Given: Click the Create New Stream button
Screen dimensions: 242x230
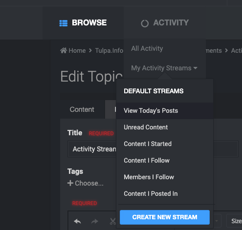Looking at the screenshot, I should point(165,217).
